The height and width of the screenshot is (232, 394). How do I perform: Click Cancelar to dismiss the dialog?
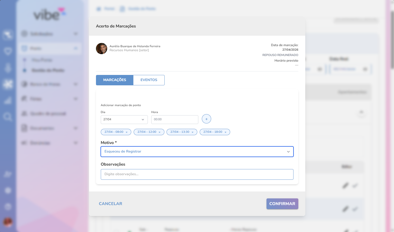(x=110, y=204)
